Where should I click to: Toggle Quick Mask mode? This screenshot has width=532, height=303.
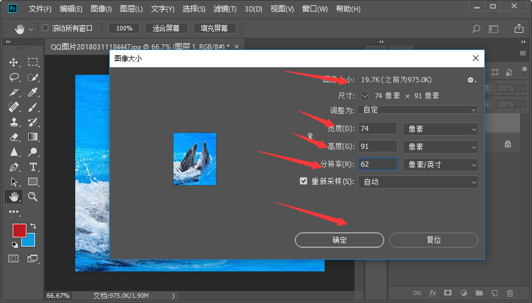(x=14, y=259)
